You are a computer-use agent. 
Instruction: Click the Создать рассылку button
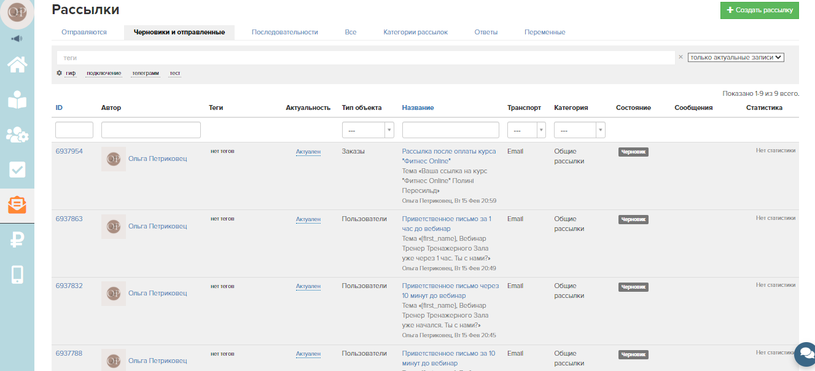coord(759,10)
